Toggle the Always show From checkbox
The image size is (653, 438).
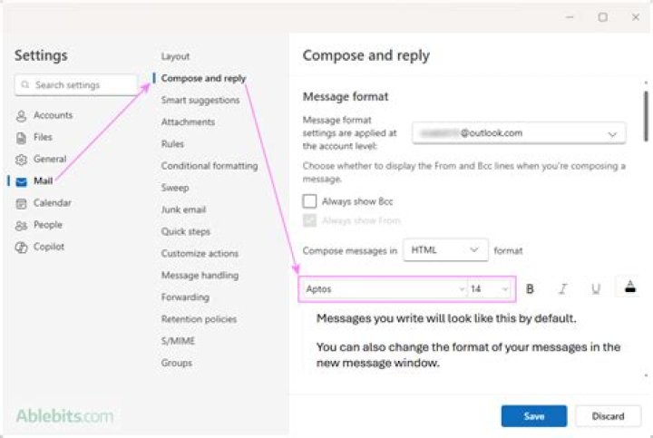point(310,220)
